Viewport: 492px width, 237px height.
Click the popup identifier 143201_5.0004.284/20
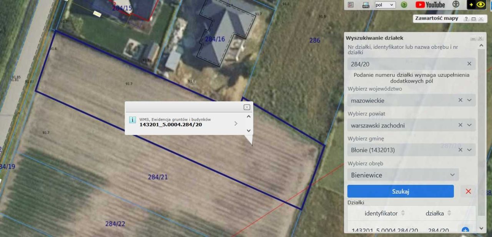171,124
